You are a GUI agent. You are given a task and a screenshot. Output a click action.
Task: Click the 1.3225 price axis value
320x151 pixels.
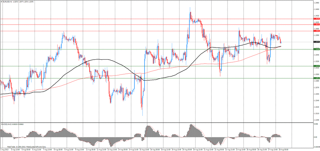pyautogui.click(x=317, y=107)
